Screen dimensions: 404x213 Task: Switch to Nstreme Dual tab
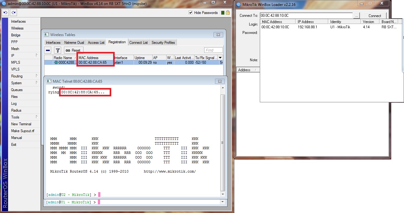pos(74,43)
